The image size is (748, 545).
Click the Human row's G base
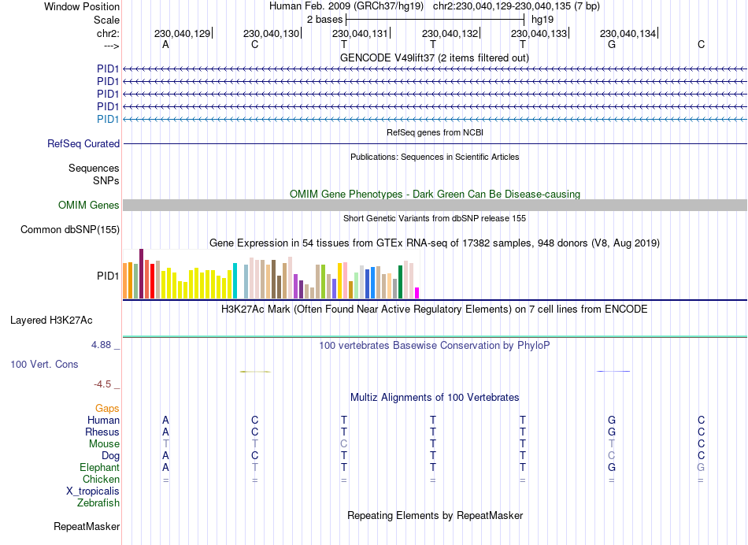(612, 420)
